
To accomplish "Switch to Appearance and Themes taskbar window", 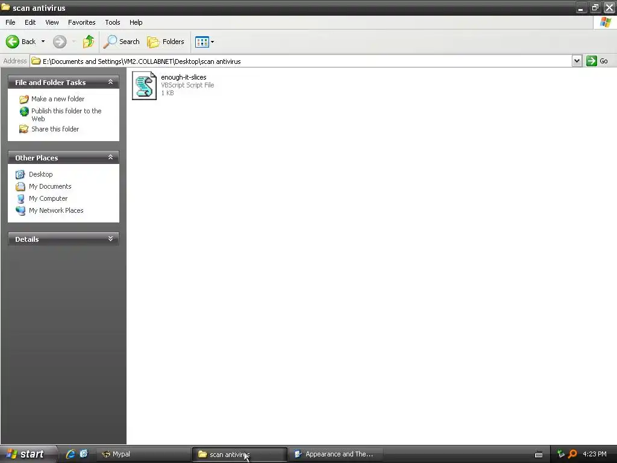I will pos(336,454).
